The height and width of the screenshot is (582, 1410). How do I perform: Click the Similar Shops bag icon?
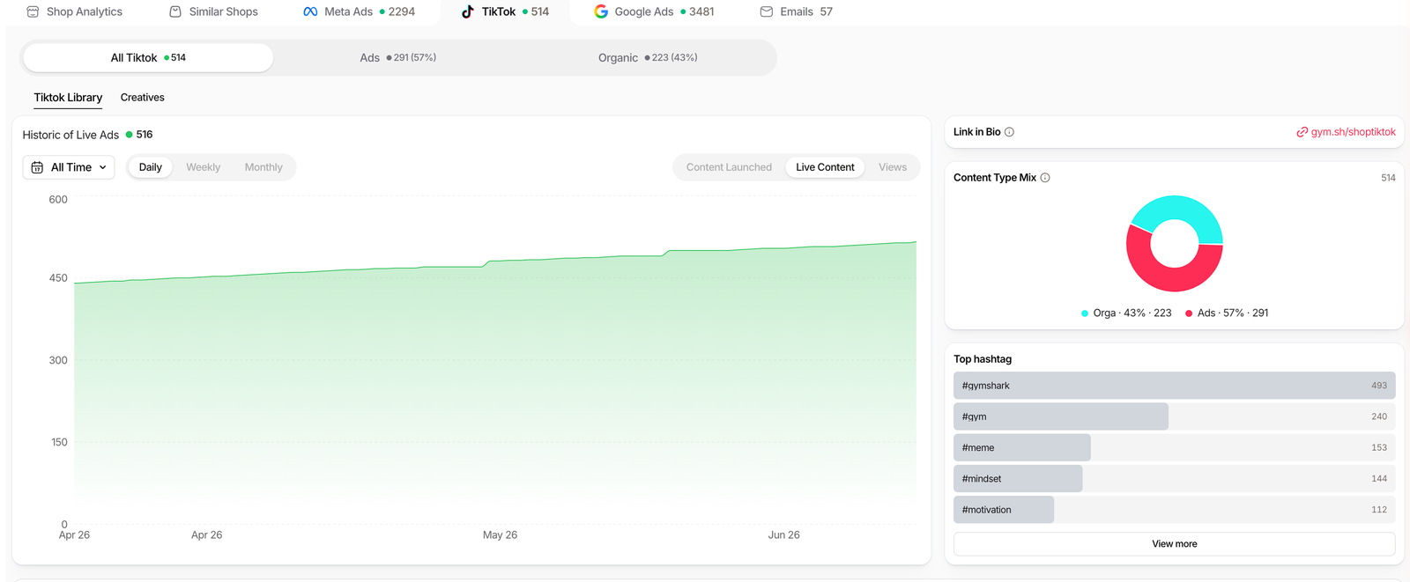(x=175, y=11)
